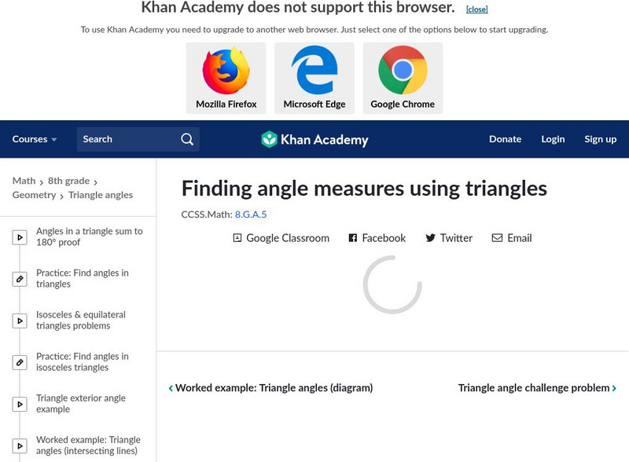Go to previous Worked example: Triangle angles (diagram)
The image size is (629, 462).
(270, 388)
